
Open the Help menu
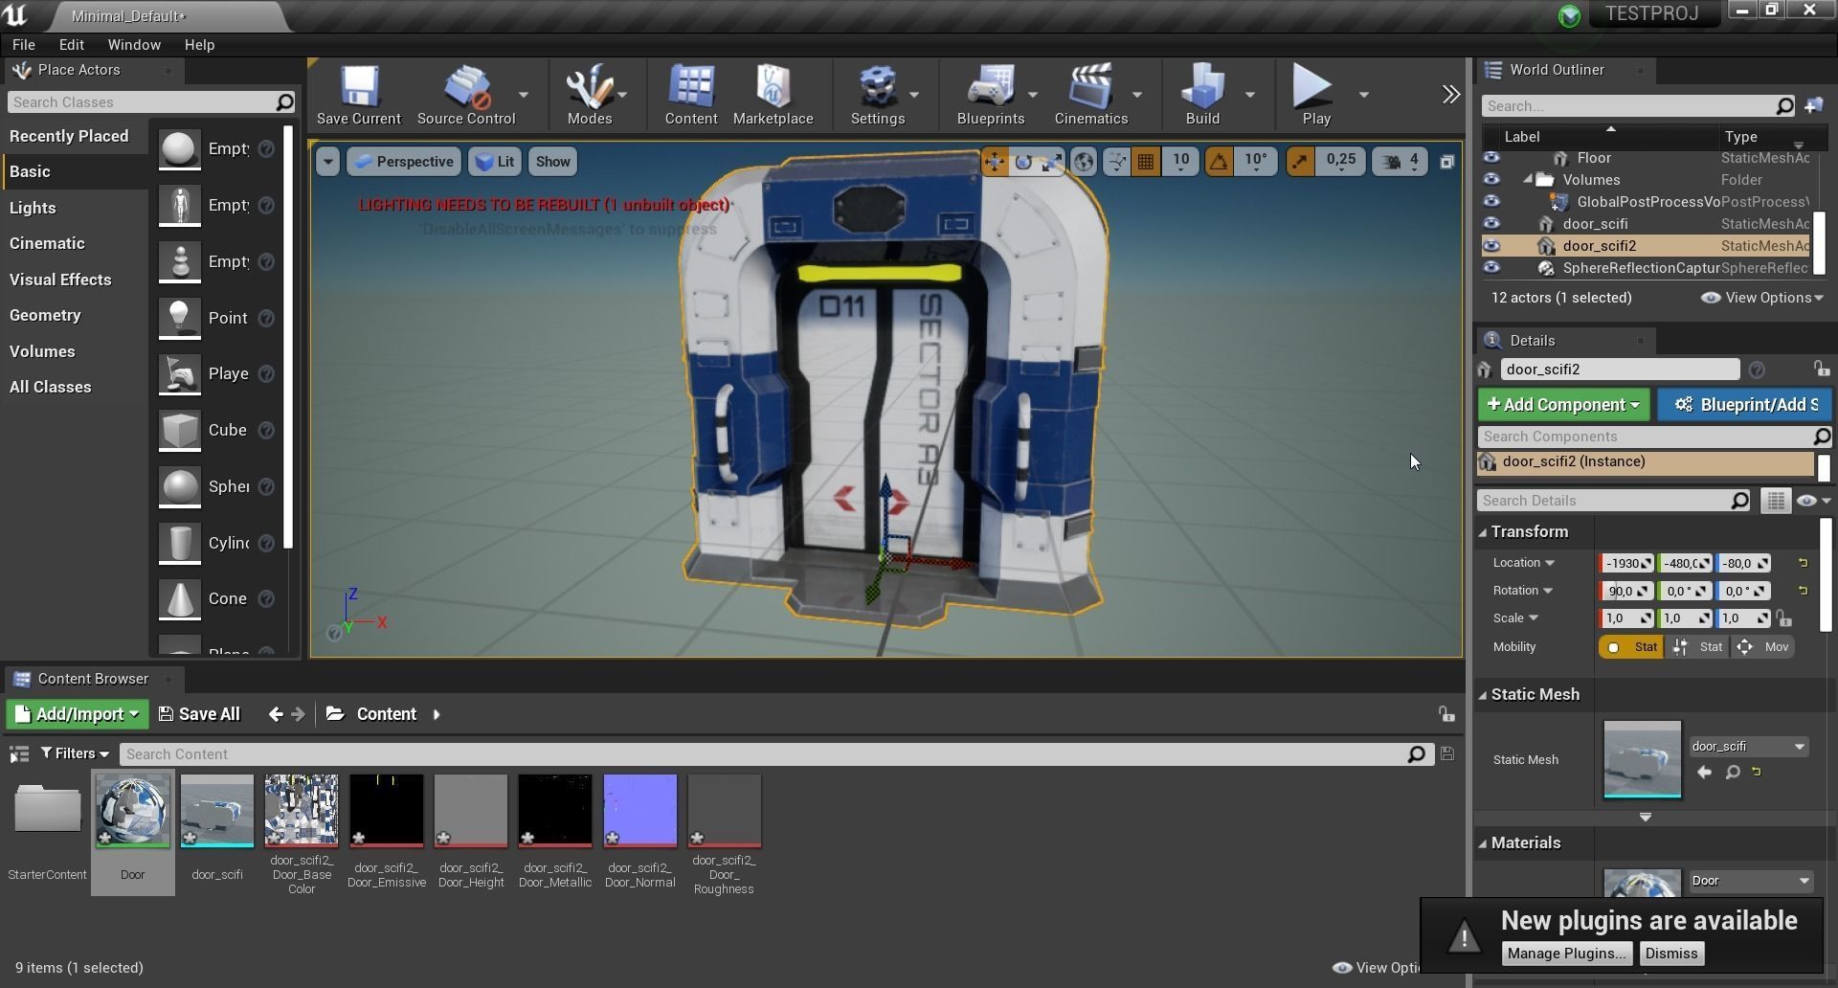[199, 45]
